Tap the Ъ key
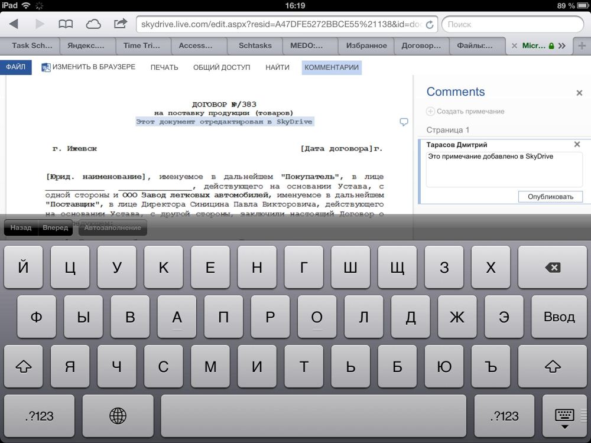 click(x=491, y=366)
